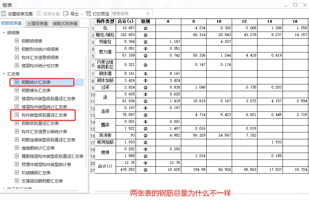The image size is (309, 200).
Task: Click document icon beside 构件汇总信息明细表
Action: point(17,57)
